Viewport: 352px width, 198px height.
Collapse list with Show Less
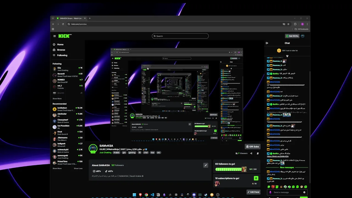click(78, 169)
